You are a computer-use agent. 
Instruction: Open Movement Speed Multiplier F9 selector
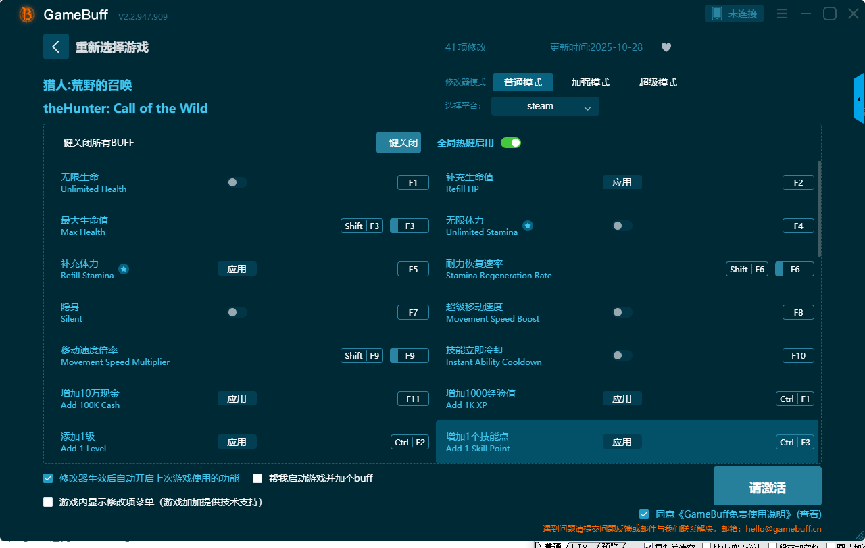(x=410, y=355)
